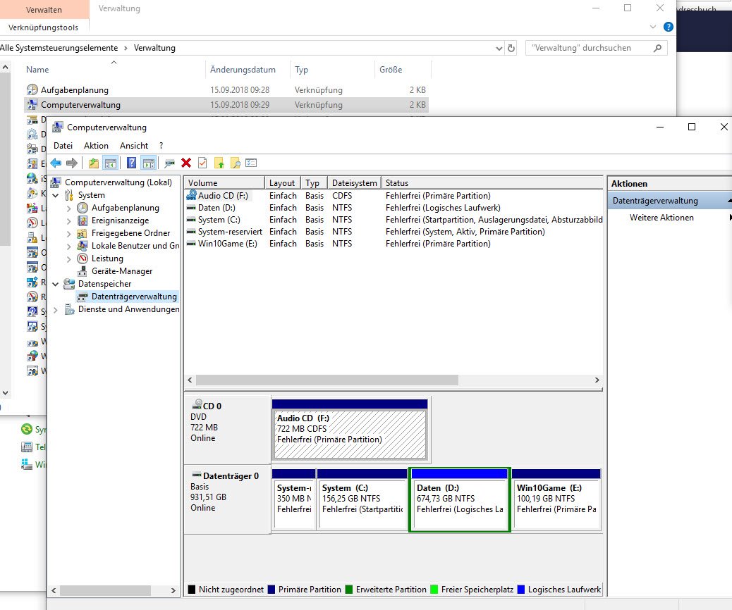
Task: Toggle the action pane toolbar icon
Action: click(148, 163)
